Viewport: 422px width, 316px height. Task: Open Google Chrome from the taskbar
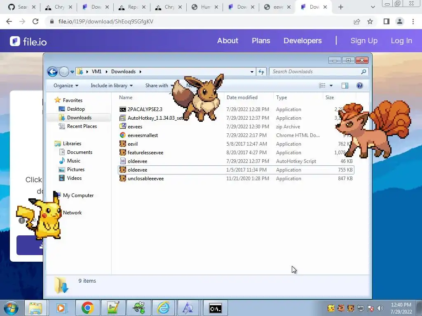(x=87, y=308)
